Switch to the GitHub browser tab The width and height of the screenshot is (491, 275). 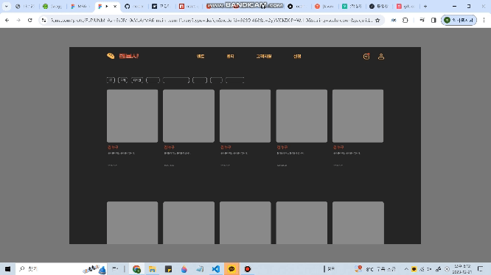134,6
